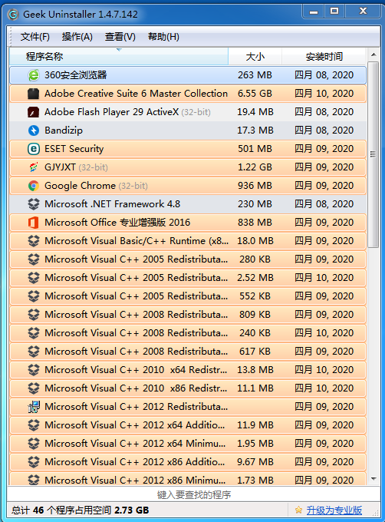Viewport: 385px width, 522px height.
Task: Click the vertical scrollbar thumb
Action: [373, 154]
